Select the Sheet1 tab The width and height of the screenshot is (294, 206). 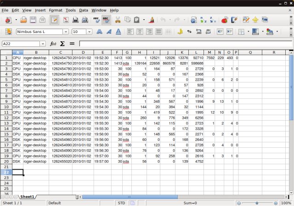tap(28, 197)
